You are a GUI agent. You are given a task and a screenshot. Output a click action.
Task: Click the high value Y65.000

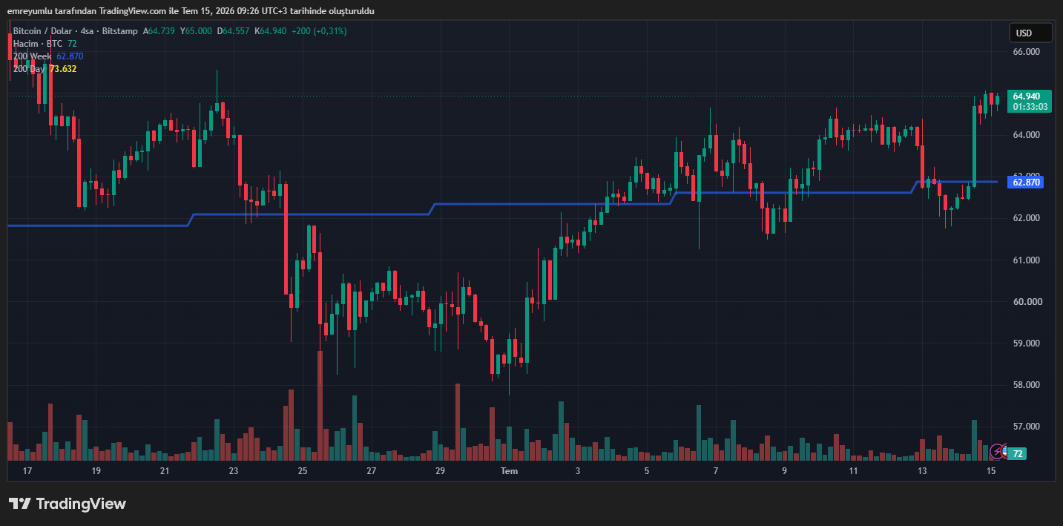click(195, 31)
